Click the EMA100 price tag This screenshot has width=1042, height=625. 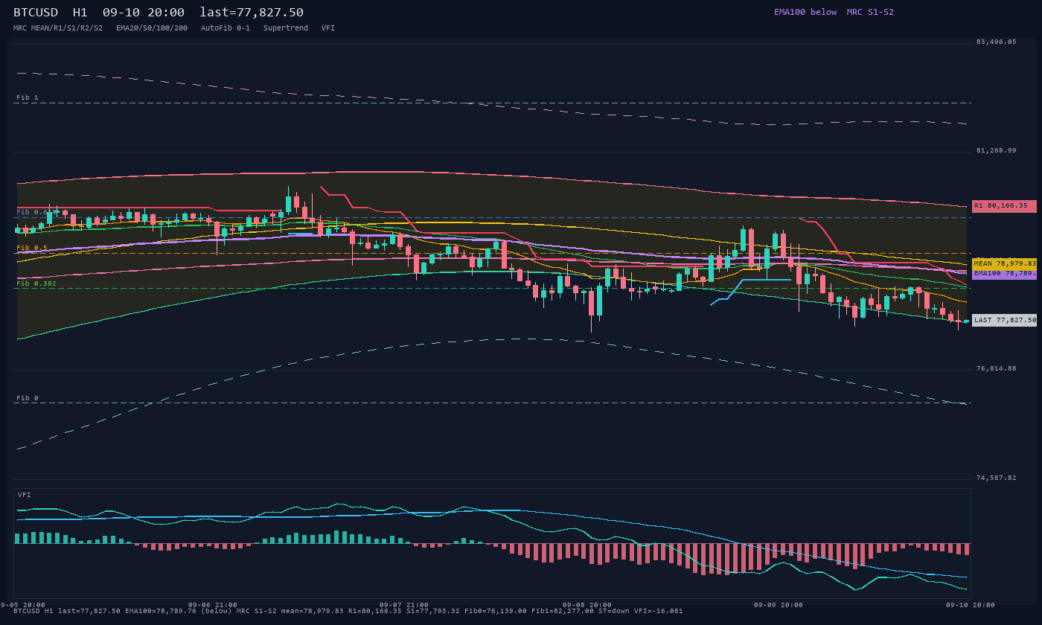[1004, 274]
